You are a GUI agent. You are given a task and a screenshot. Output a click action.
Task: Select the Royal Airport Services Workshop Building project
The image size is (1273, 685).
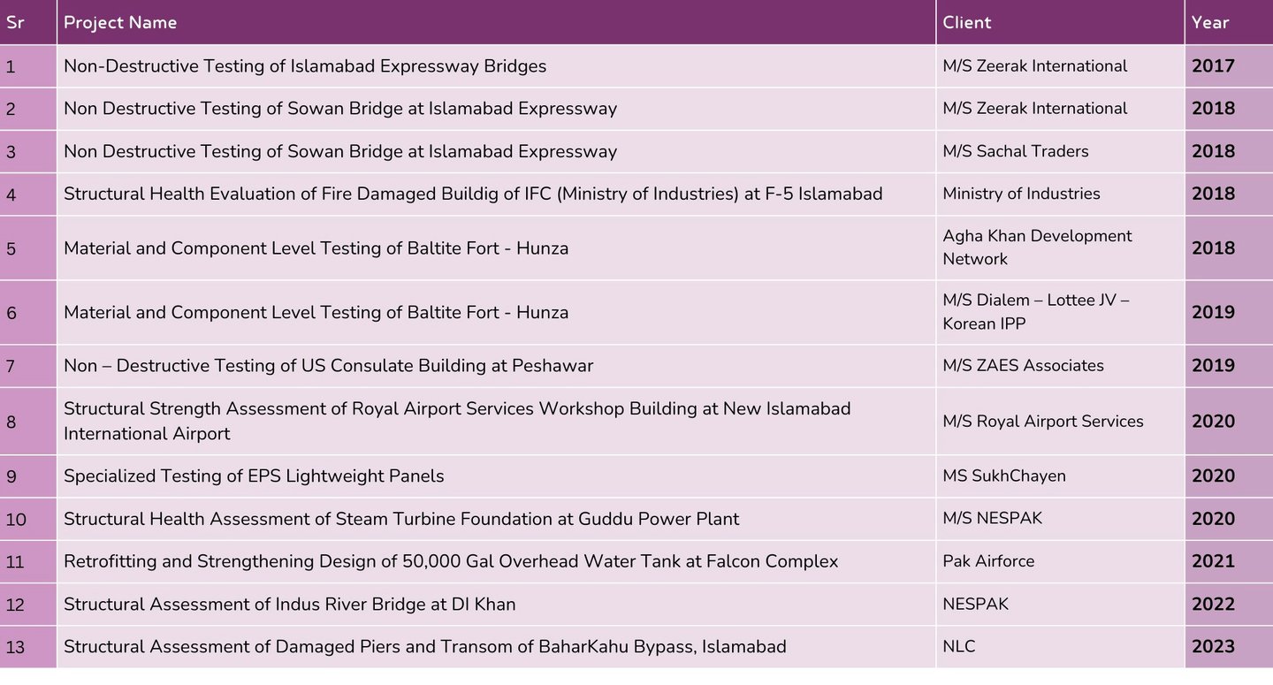[496, 422]
